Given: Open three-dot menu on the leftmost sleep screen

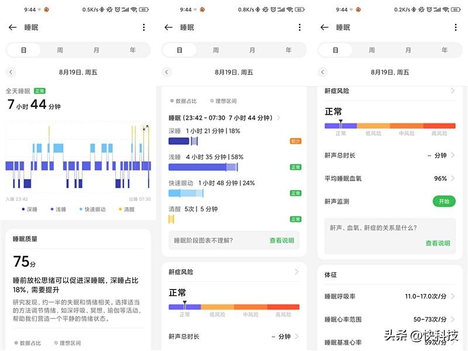Looking at the screenshot, I should 144,27.
